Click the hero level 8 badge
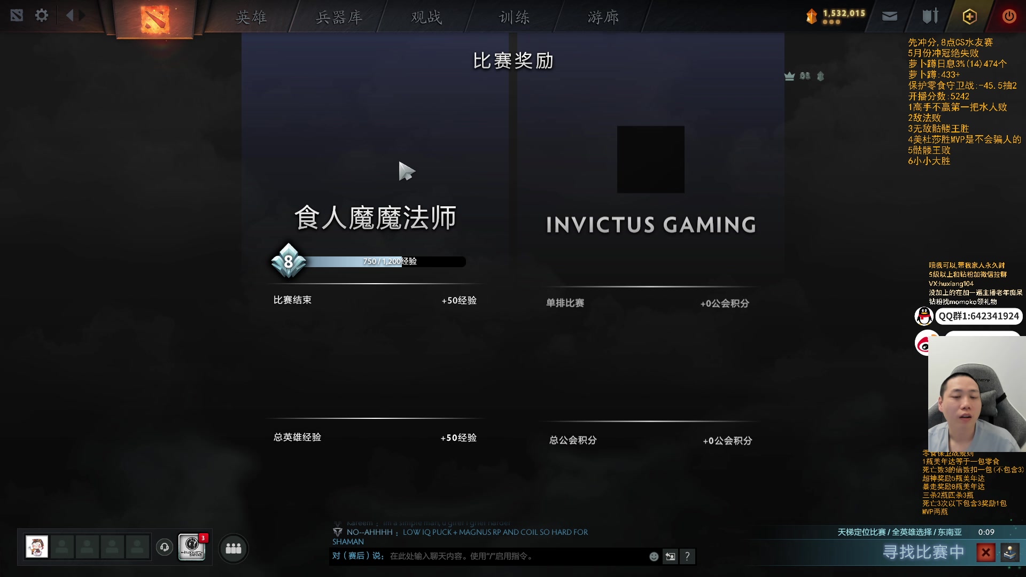This screenshot has width=1026, height=577. tap(289, 261)
